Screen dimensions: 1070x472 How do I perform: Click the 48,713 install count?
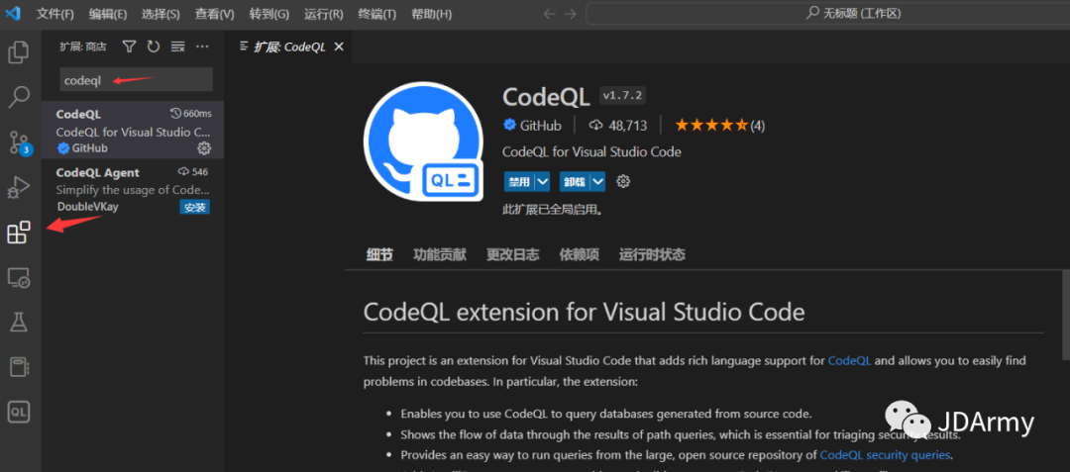pos(617,126)
